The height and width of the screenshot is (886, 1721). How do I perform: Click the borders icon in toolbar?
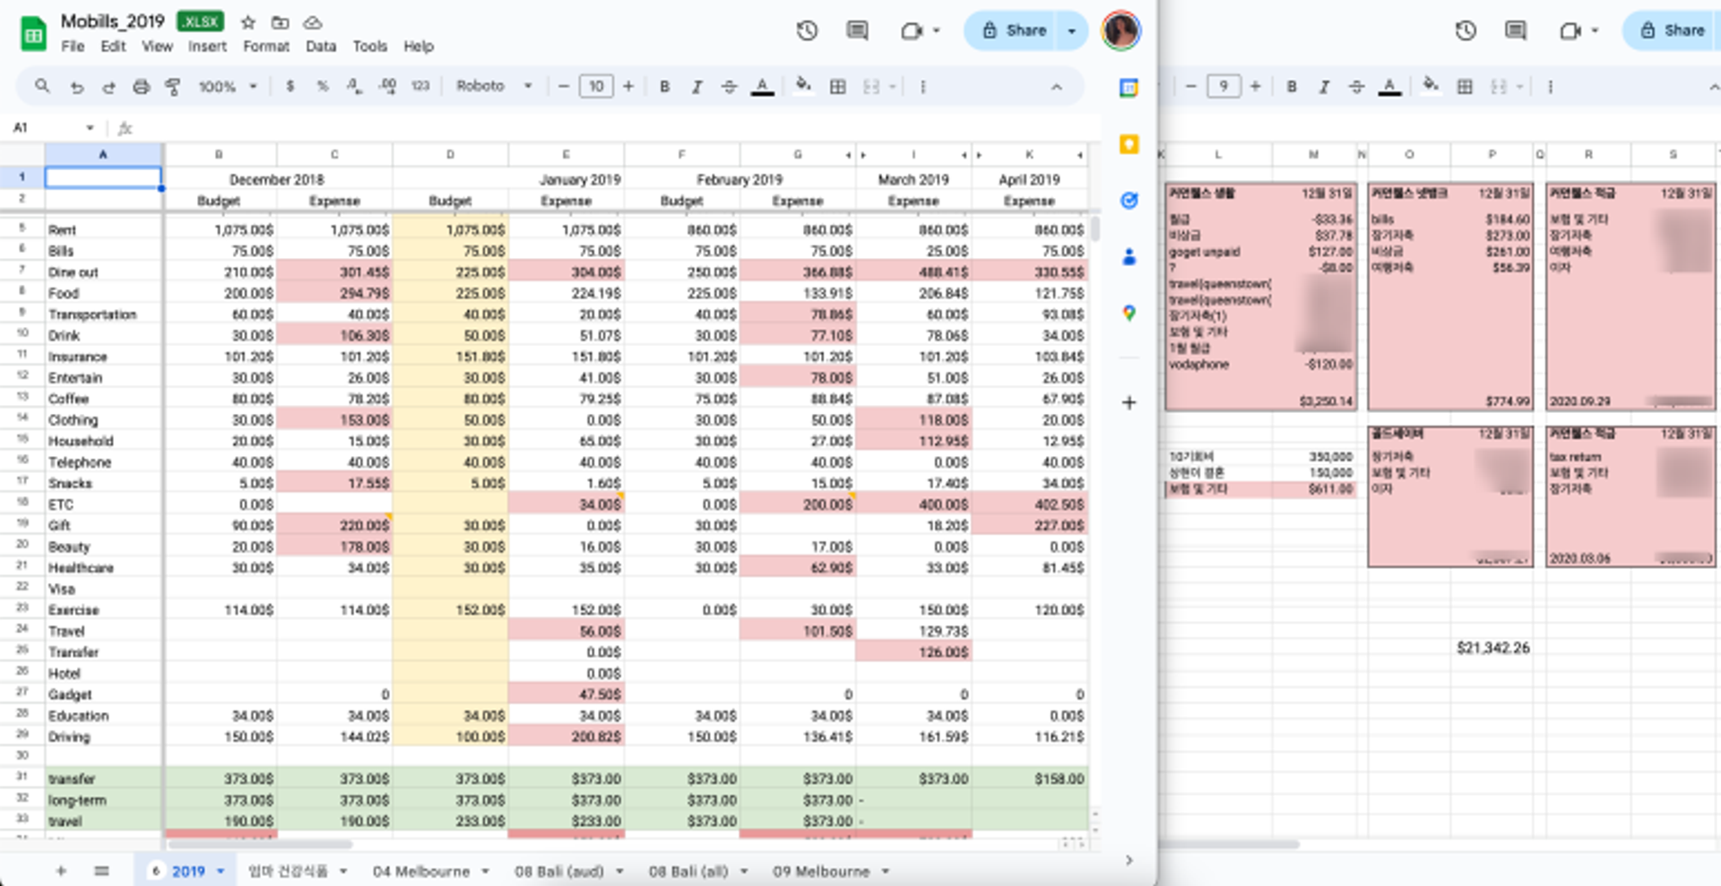coord(837,87)
